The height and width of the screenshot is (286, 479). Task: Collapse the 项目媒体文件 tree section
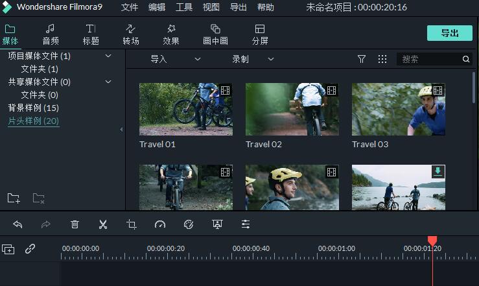coord(108,56)
